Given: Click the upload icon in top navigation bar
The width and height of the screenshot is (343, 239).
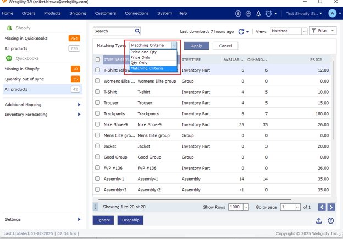Looking at the screenshot, I should [238, 13].
